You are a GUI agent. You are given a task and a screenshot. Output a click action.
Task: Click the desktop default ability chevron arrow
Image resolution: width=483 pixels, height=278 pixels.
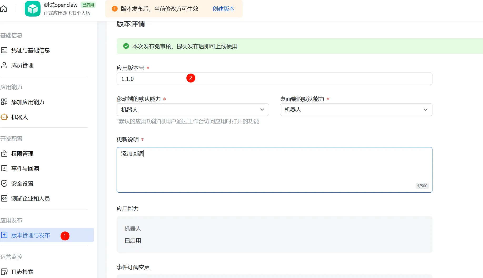[x=425, y=110]
